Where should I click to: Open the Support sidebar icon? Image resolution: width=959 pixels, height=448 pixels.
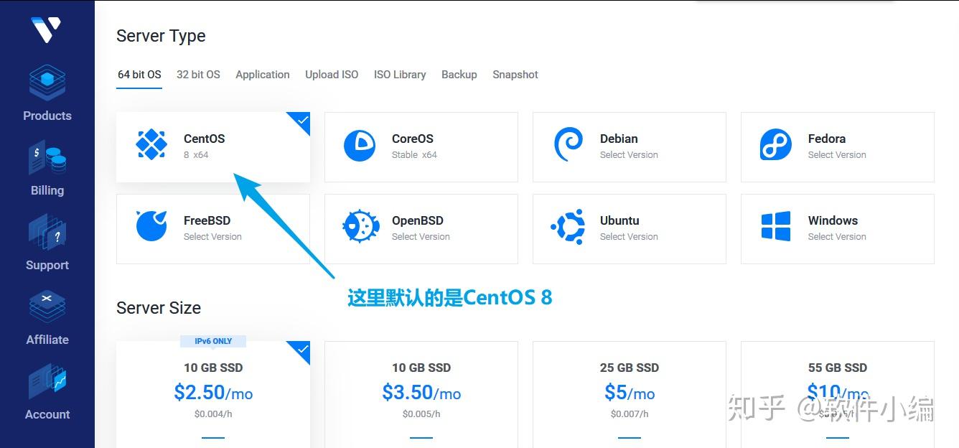point(47,233)
